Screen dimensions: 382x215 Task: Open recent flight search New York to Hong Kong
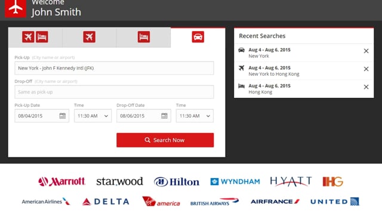pyautogui.click(x=304, y=71)
